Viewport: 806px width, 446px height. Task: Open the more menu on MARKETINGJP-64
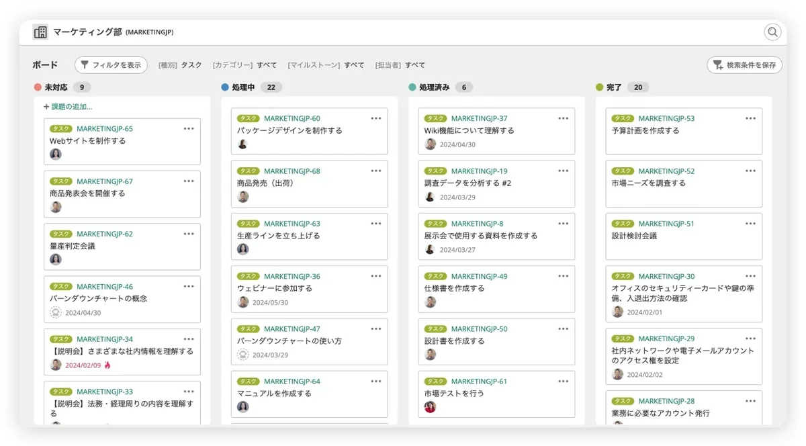pyautogui.click(x=376, y=381)
